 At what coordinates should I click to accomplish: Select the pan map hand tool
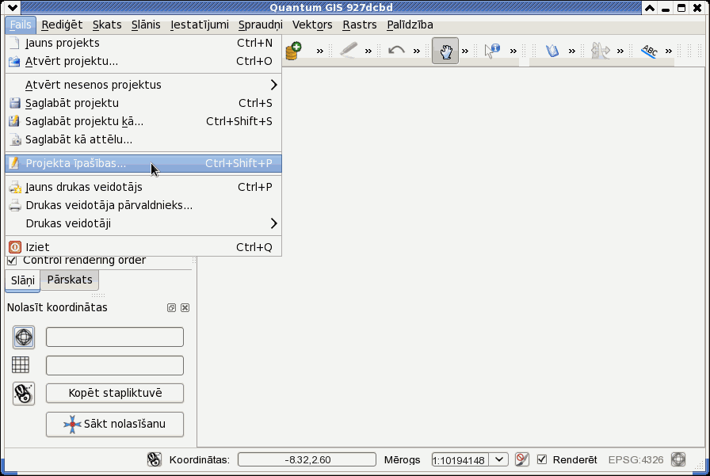445,51
